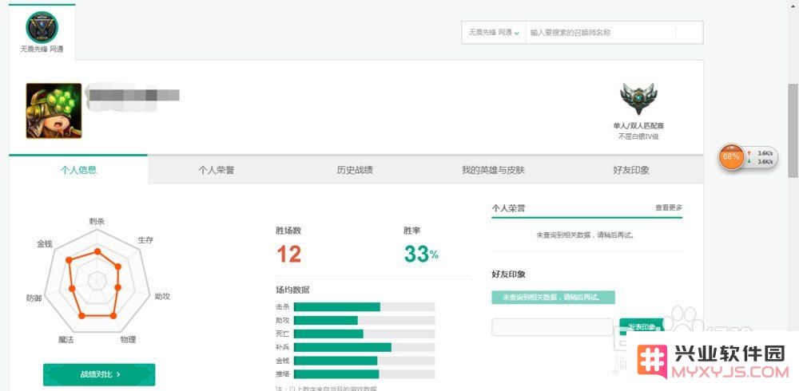Click the silver rank badge icon
Screen dimensions: 799x391
coord(638,99)
